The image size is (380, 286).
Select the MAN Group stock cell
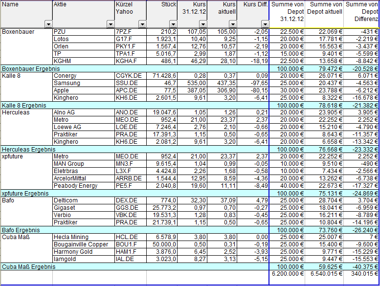(x=84, y=164)
